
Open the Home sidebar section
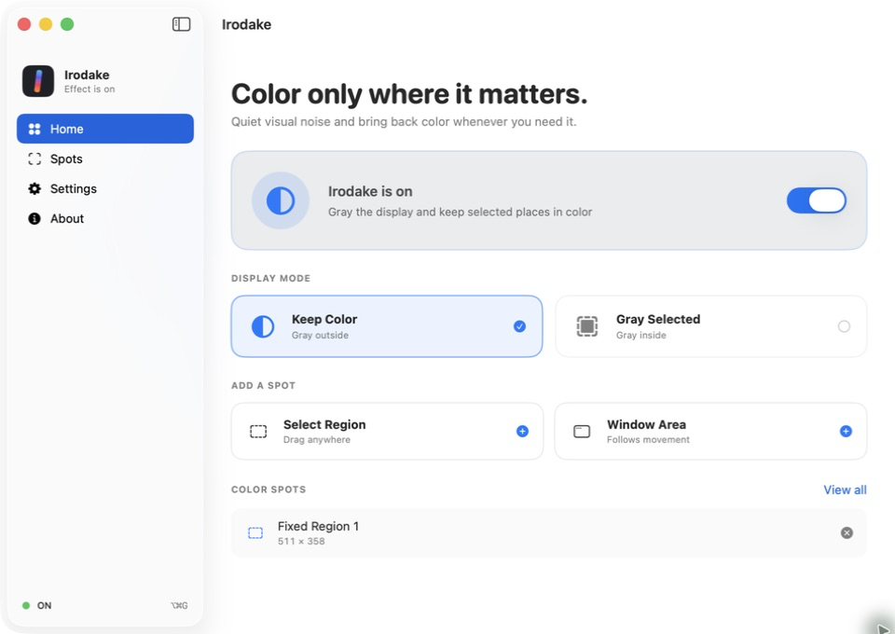click(x=105, y=129)
